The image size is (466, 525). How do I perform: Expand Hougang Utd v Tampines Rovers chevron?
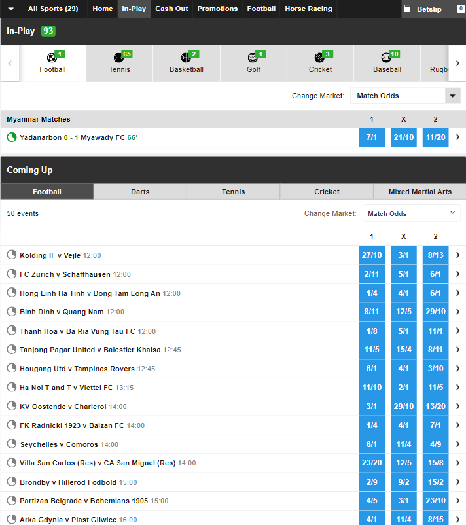tap(457, 369)
